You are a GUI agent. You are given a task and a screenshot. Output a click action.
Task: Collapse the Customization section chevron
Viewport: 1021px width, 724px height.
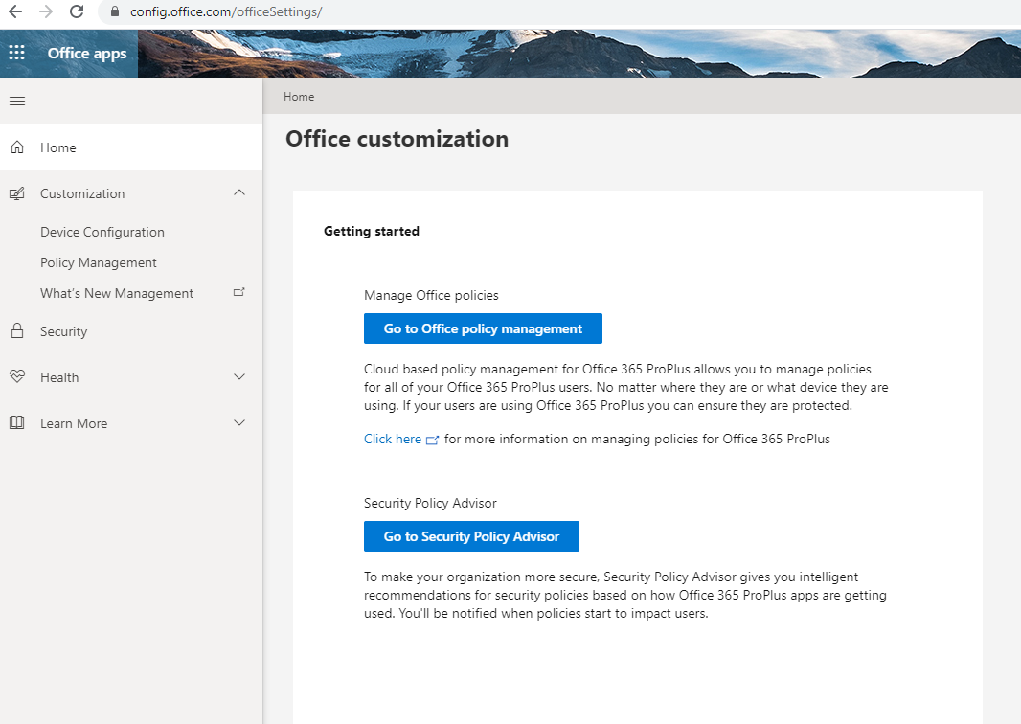tap(238, 192)
